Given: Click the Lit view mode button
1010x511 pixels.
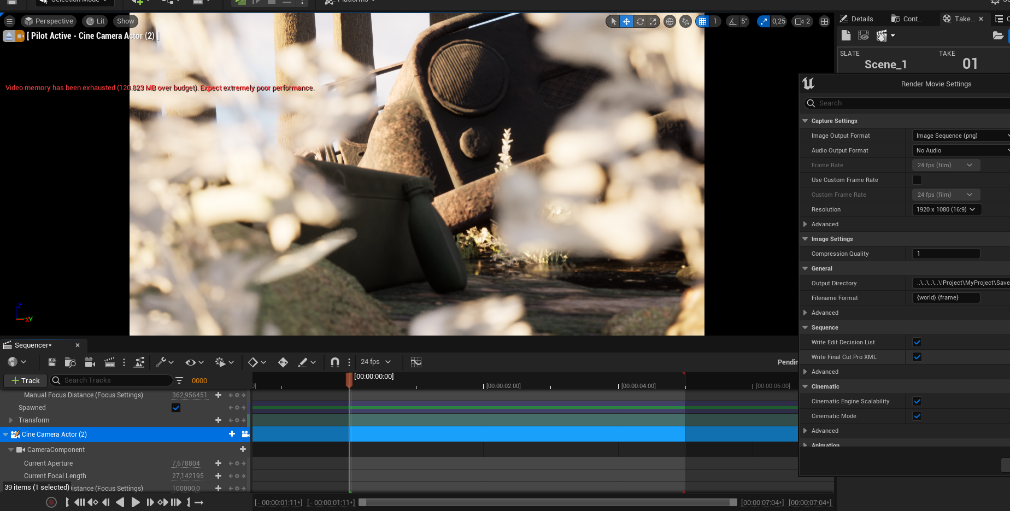Looking at the screenshot, I should click(96, 21).
